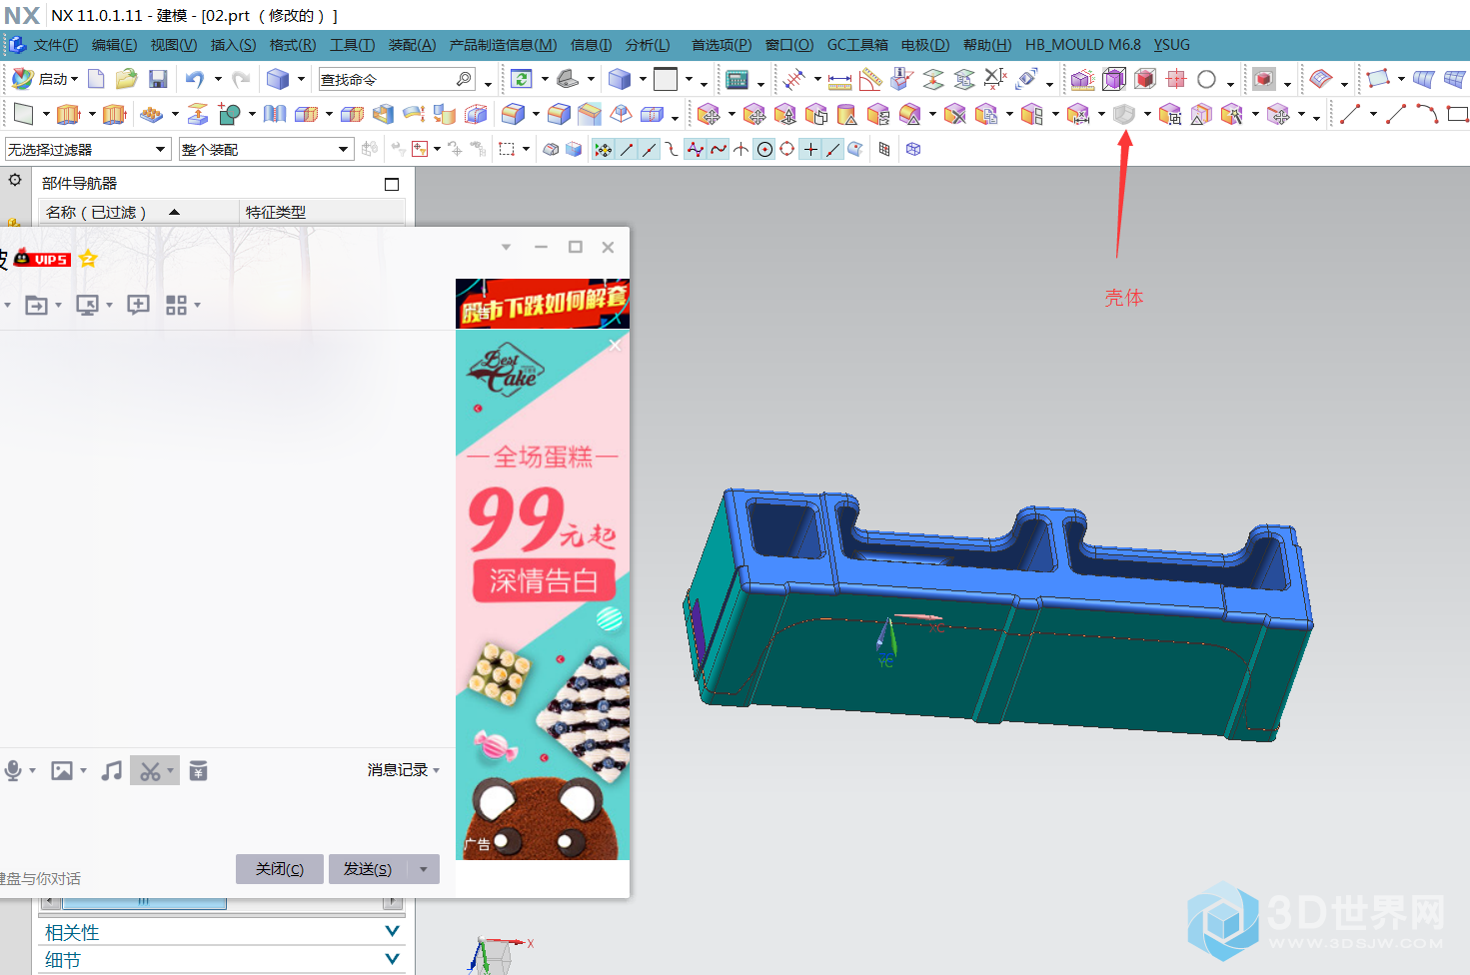1470x975 pixels.
Task: Open the undo history dropdown arrow
Action: click(x=218, y=79)
